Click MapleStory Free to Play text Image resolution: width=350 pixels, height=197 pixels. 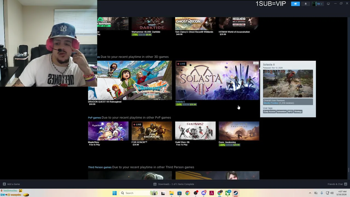94,145
